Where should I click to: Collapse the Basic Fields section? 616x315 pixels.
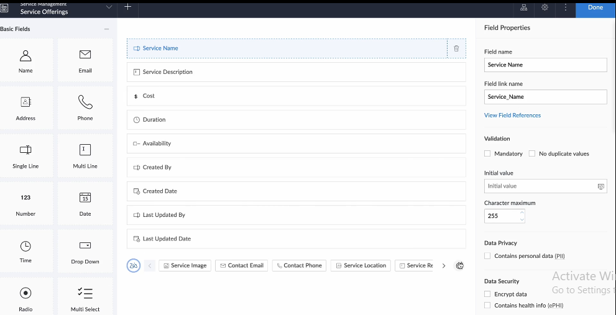point(107,29)
